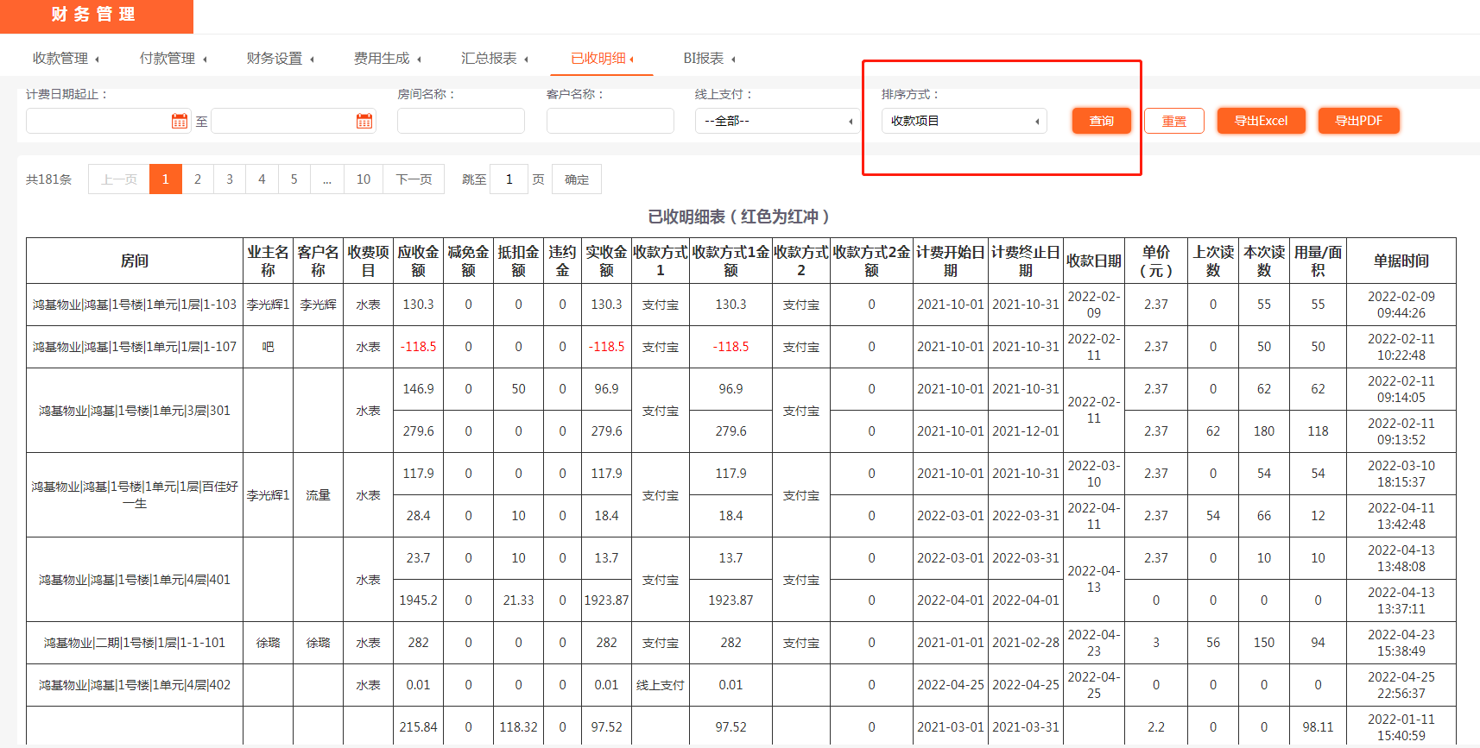Open the end date calendar picker icon
Image resolution: width=1480 pixels, height=748 pixels.
click(x=364, y=122)
